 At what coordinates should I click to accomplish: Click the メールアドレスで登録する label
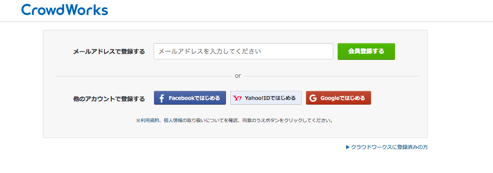pyautogui.click(x=109, y=51)
